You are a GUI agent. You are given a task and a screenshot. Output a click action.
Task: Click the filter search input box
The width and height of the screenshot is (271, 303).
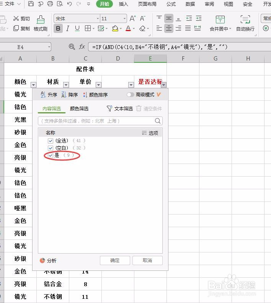click(100, 121)
